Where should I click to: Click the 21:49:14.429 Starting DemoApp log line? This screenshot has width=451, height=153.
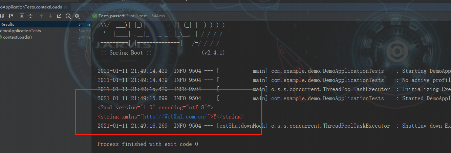click(274, 71)
